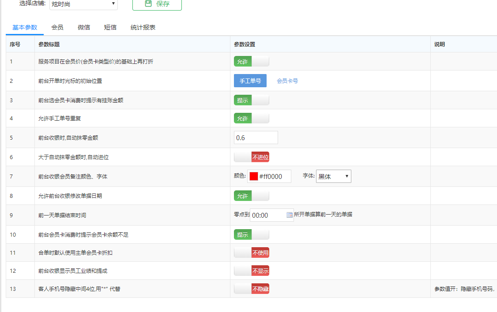Click the row text 大于自动抹零金额时,自动进位
Image resolution: width=497 pixels, height=312 pixels.
(x=74, y=157)
